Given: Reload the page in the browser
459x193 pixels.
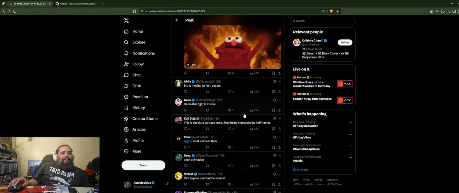Looking at the screenshot, I should [15, 11].
